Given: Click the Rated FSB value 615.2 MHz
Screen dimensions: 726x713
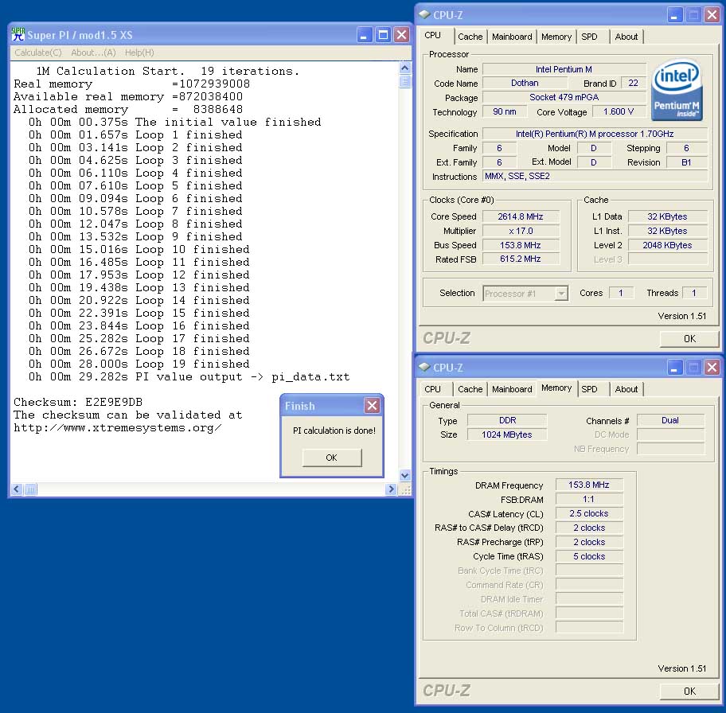Looking at the screenshot, I should [521, 259].
